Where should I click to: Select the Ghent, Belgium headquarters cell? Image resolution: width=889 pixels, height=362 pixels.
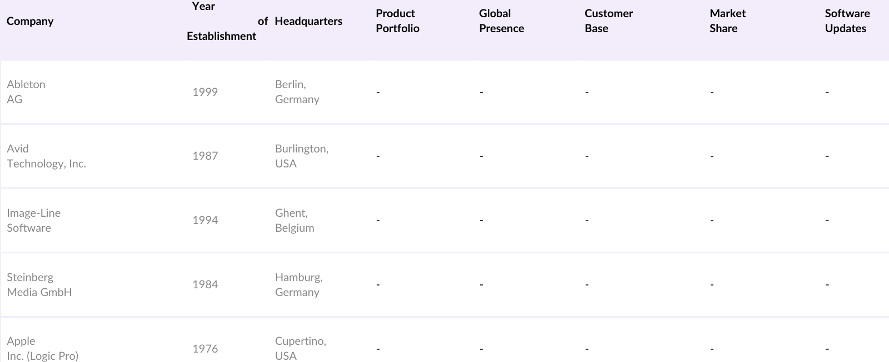[294, 221]
